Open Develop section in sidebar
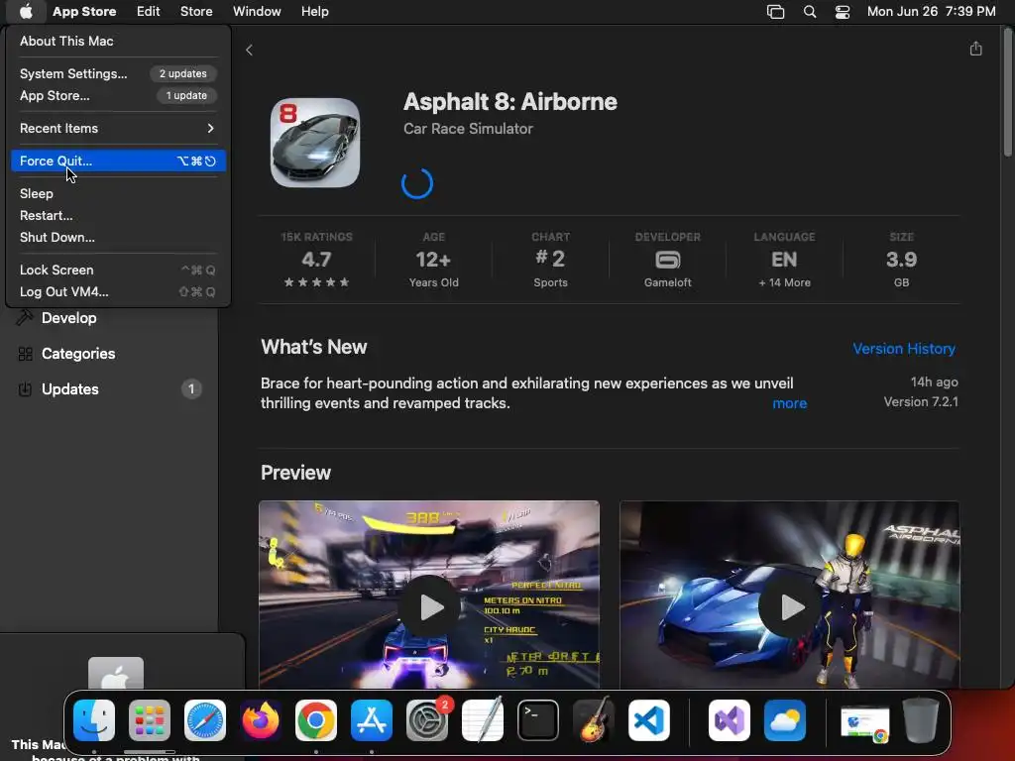Viewport: 1015px width, 761px height. click(x=68, y=318)
